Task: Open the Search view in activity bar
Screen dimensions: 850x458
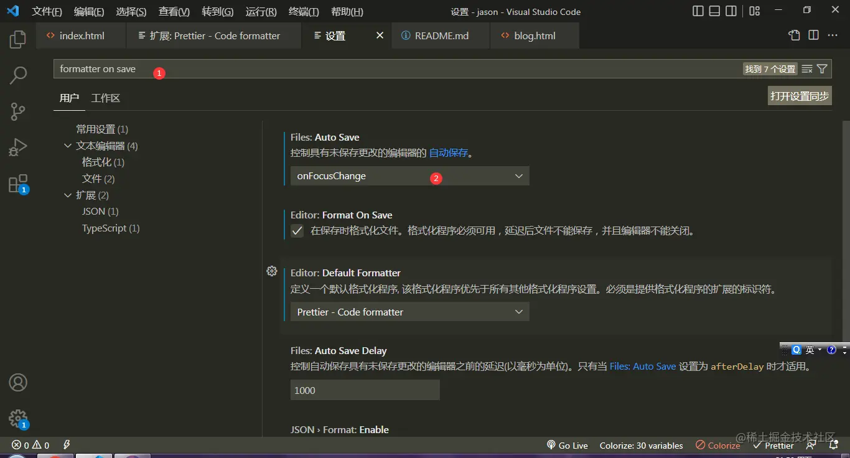Action: pyautogui.click(x=18, y=75)
